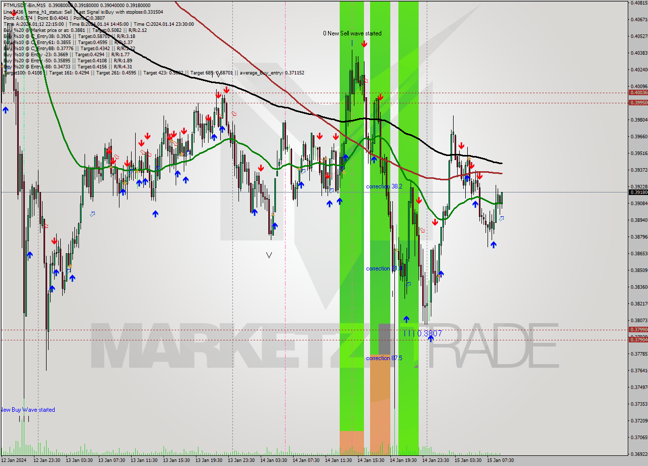This screenshot has height=466, width=648.
Task: Click the 0.37065 price axis label
Action: 639,437
